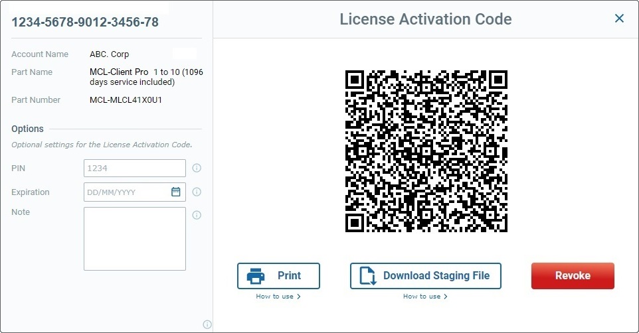Click part number MCL-MLCL41X0U1

[126, 100]
